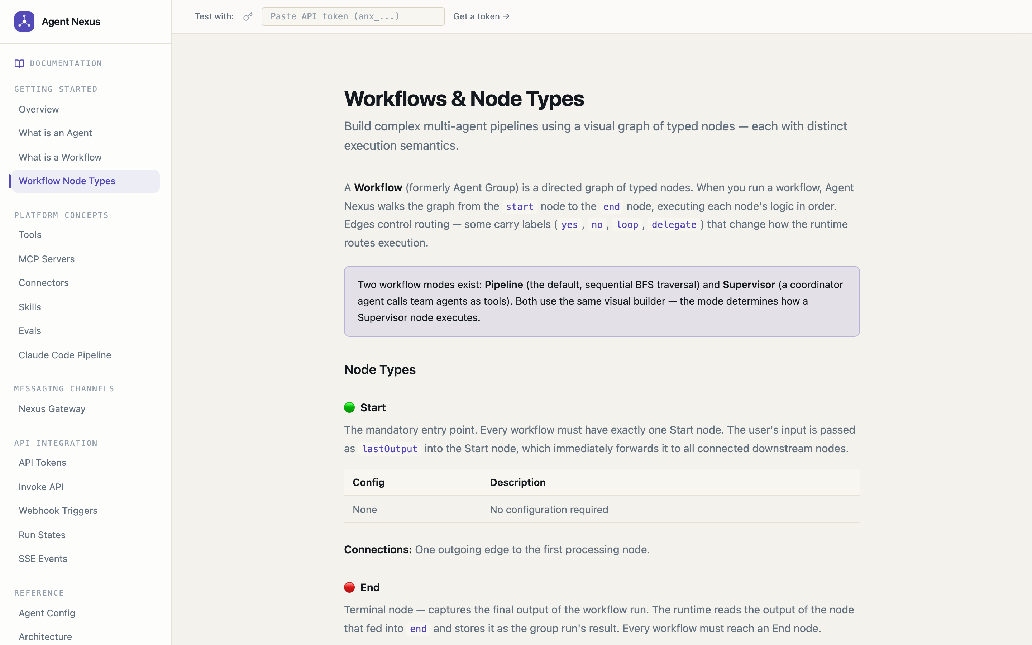Open the Agent Config reference
The image size is (1032, 645).
47,613
